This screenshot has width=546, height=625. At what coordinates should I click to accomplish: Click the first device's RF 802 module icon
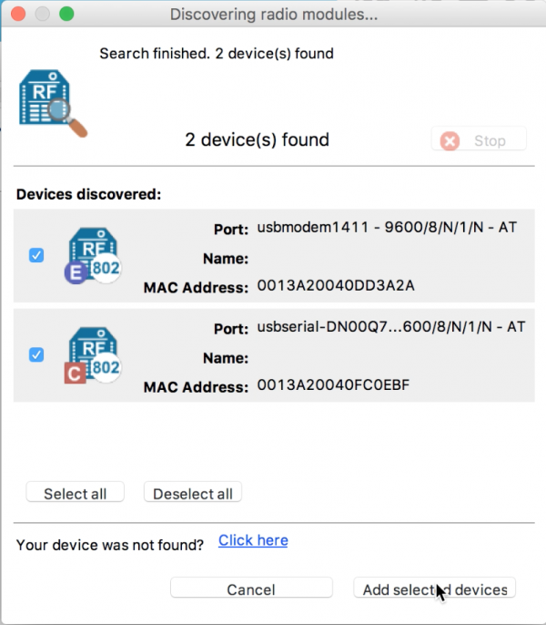pos(95,253)
